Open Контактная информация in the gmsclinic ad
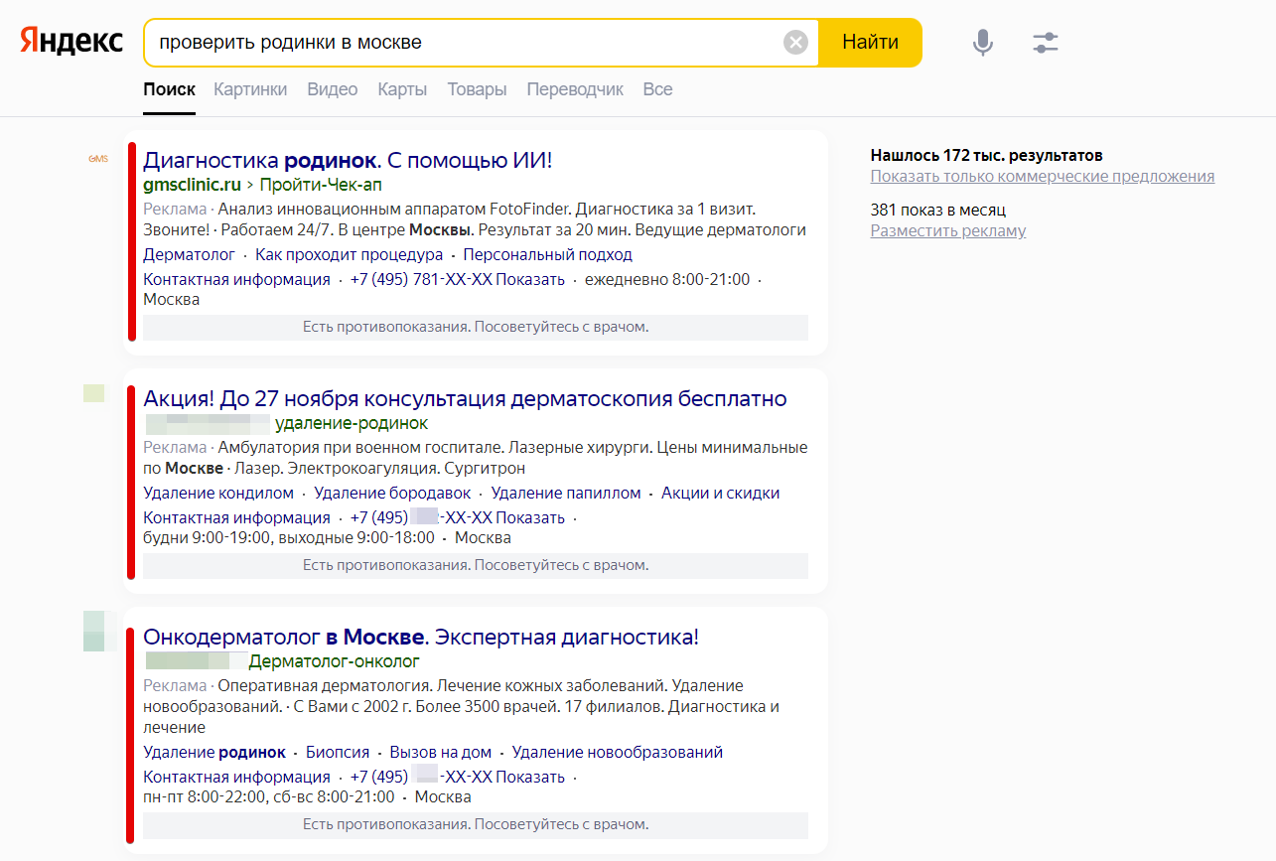Viewport: 1276px width, 861px height. click(x=236, y=279)
